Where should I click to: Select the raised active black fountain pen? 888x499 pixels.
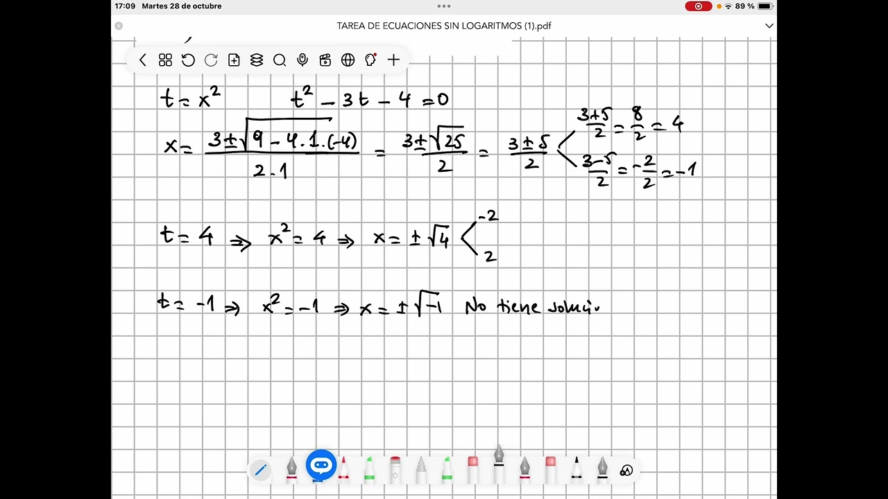[499, 464]
